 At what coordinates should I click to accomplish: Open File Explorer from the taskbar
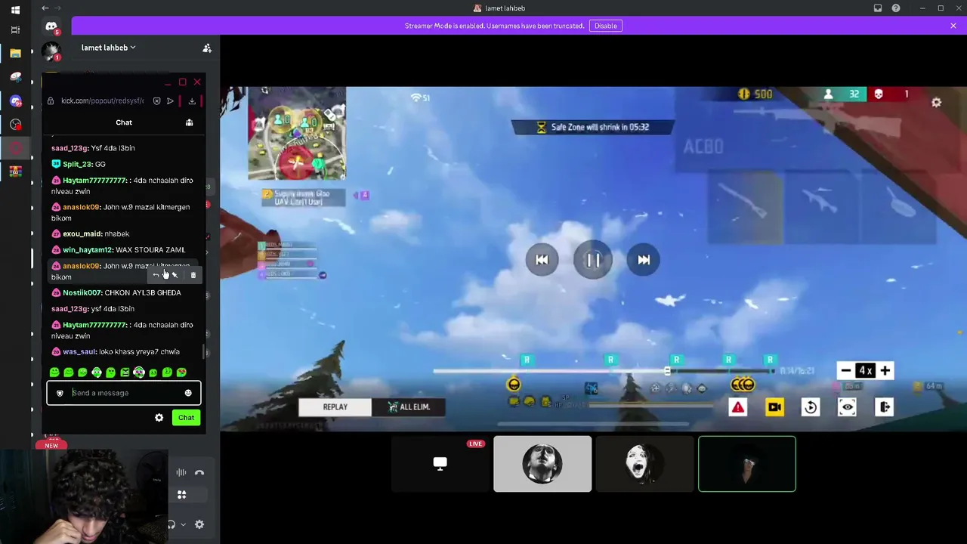(15, 54)
